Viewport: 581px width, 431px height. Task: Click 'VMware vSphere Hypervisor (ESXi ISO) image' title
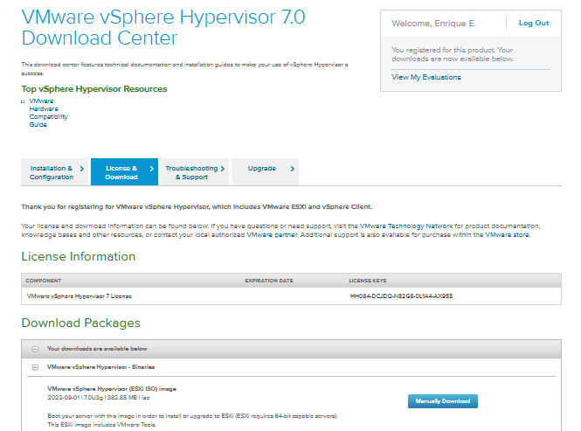coord(112,389)
